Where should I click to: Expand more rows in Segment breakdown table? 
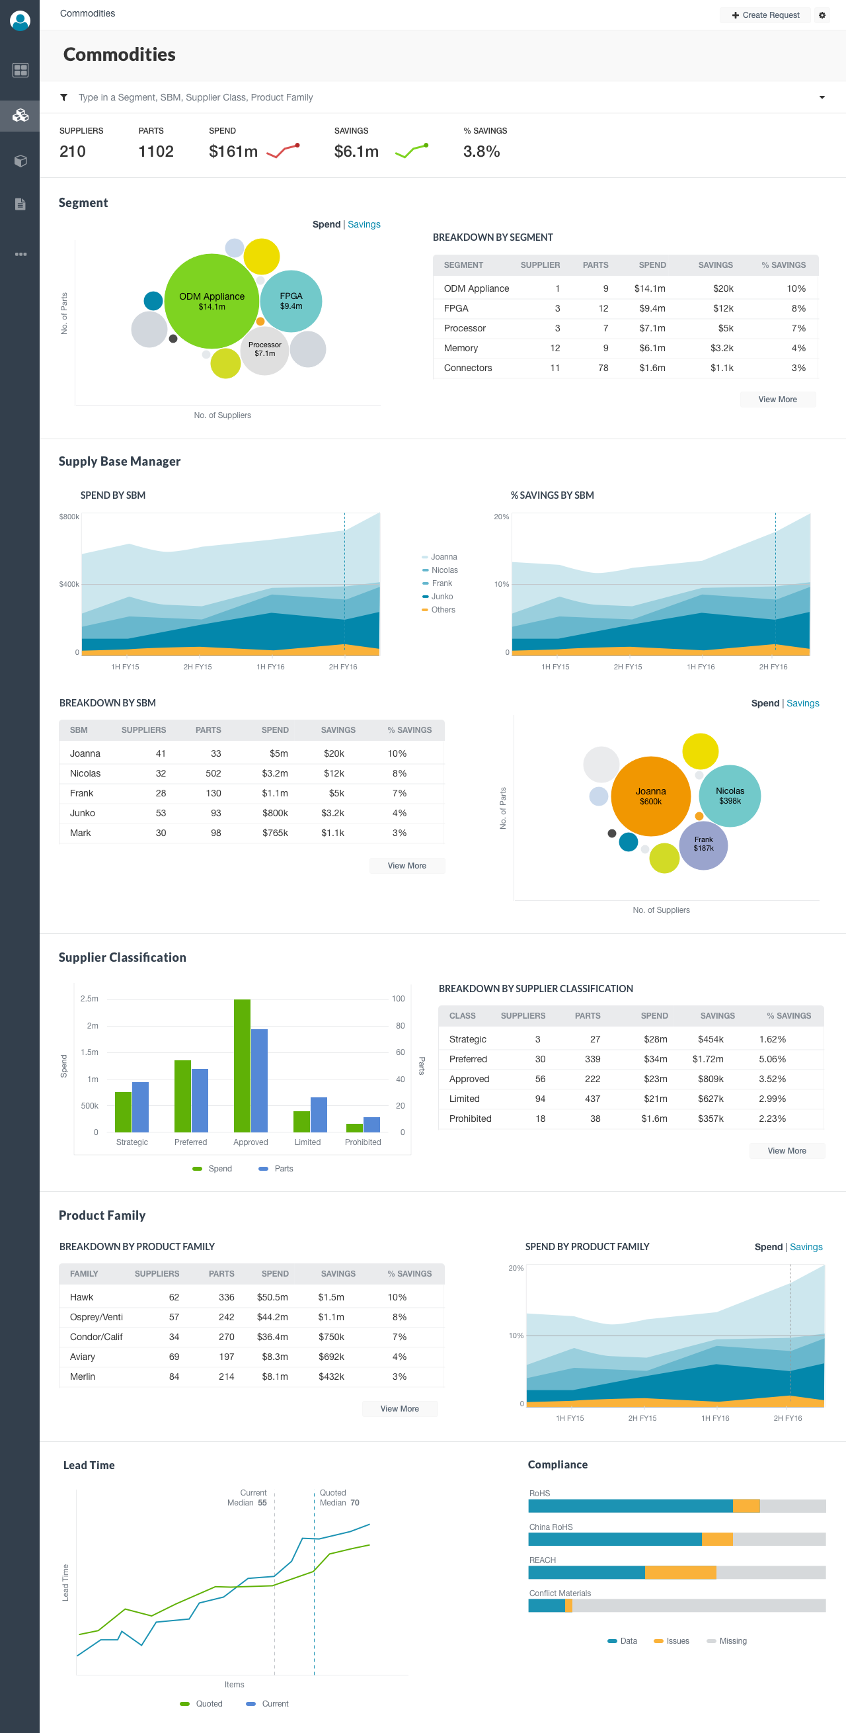(777, 400)
